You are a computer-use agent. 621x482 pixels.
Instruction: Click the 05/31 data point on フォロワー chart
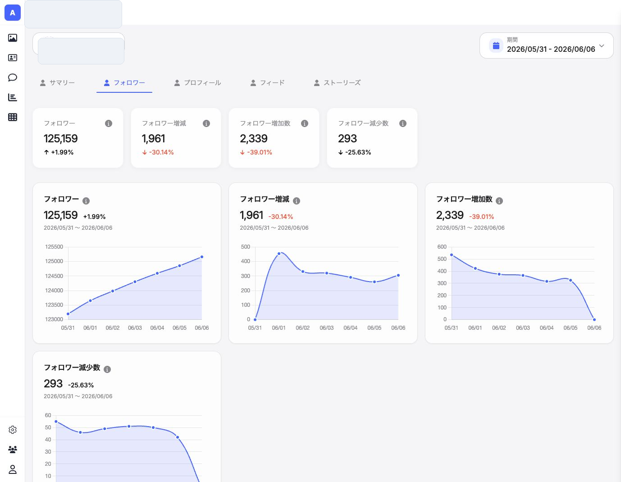coord(68,314)
